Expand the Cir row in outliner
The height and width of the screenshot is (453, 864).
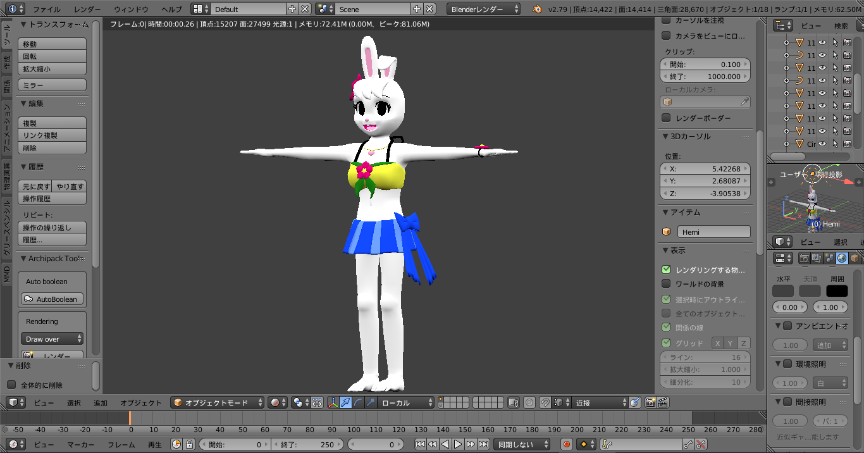(787, 144)
